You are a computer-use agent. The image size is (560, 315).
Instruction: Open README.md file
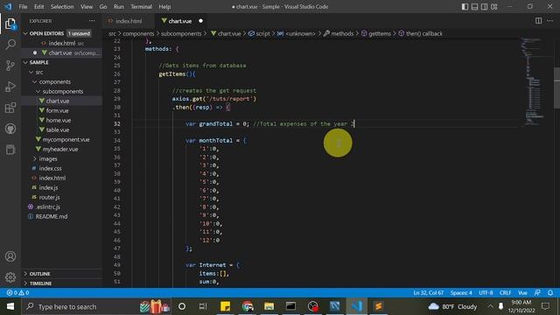click(x=61, y=216)
